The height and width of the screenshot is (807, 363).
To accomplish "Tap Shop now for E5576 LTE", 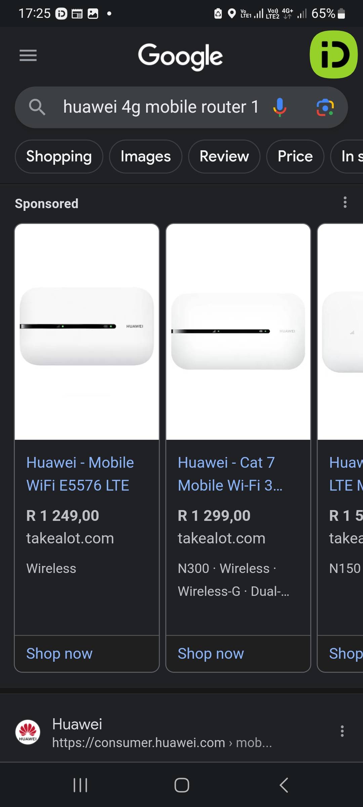I will tap(59, 654).
